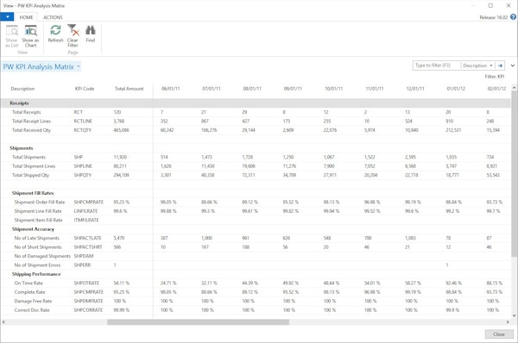Select the No of Shipment Errors row
518x343 pixels.
256,265
